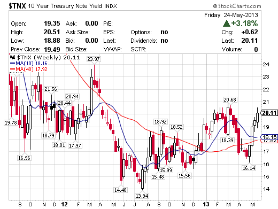Click the Chg value +0.62
Image resolution: width=278 pixels, height=209 pixels.
(x=250, y=32)
